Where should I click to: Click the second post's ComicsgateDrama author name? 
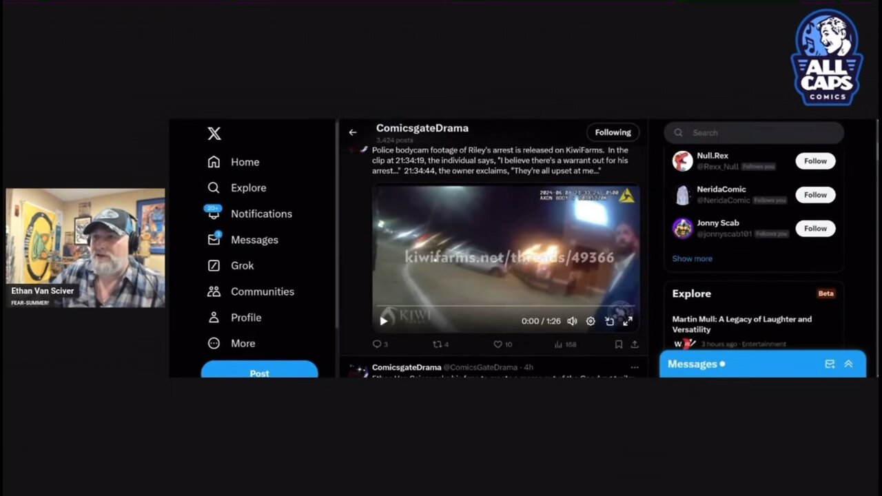[x=407, y=367]
